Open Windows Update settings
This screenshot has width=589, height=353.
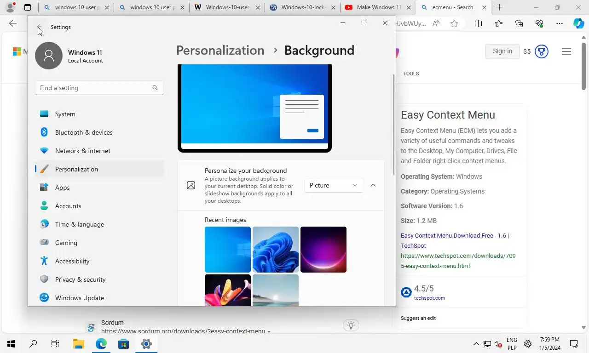(99, 298)
